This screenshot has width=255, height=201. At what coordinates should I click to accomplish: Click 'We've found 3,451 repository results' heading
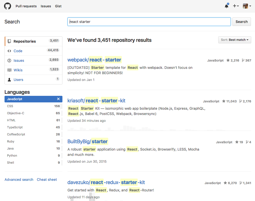(110, 40)
